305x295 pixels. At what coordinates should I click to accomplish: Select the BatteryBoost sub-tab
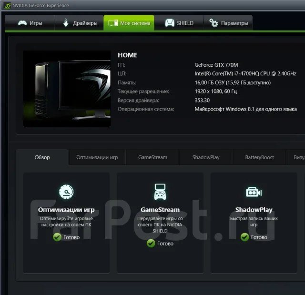click(259, 157)
